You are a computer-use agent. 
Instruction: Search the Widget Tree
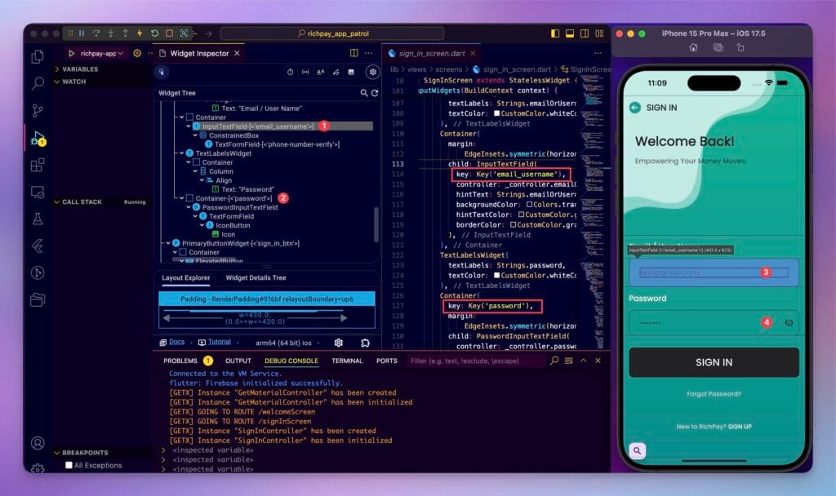point(363,93)
